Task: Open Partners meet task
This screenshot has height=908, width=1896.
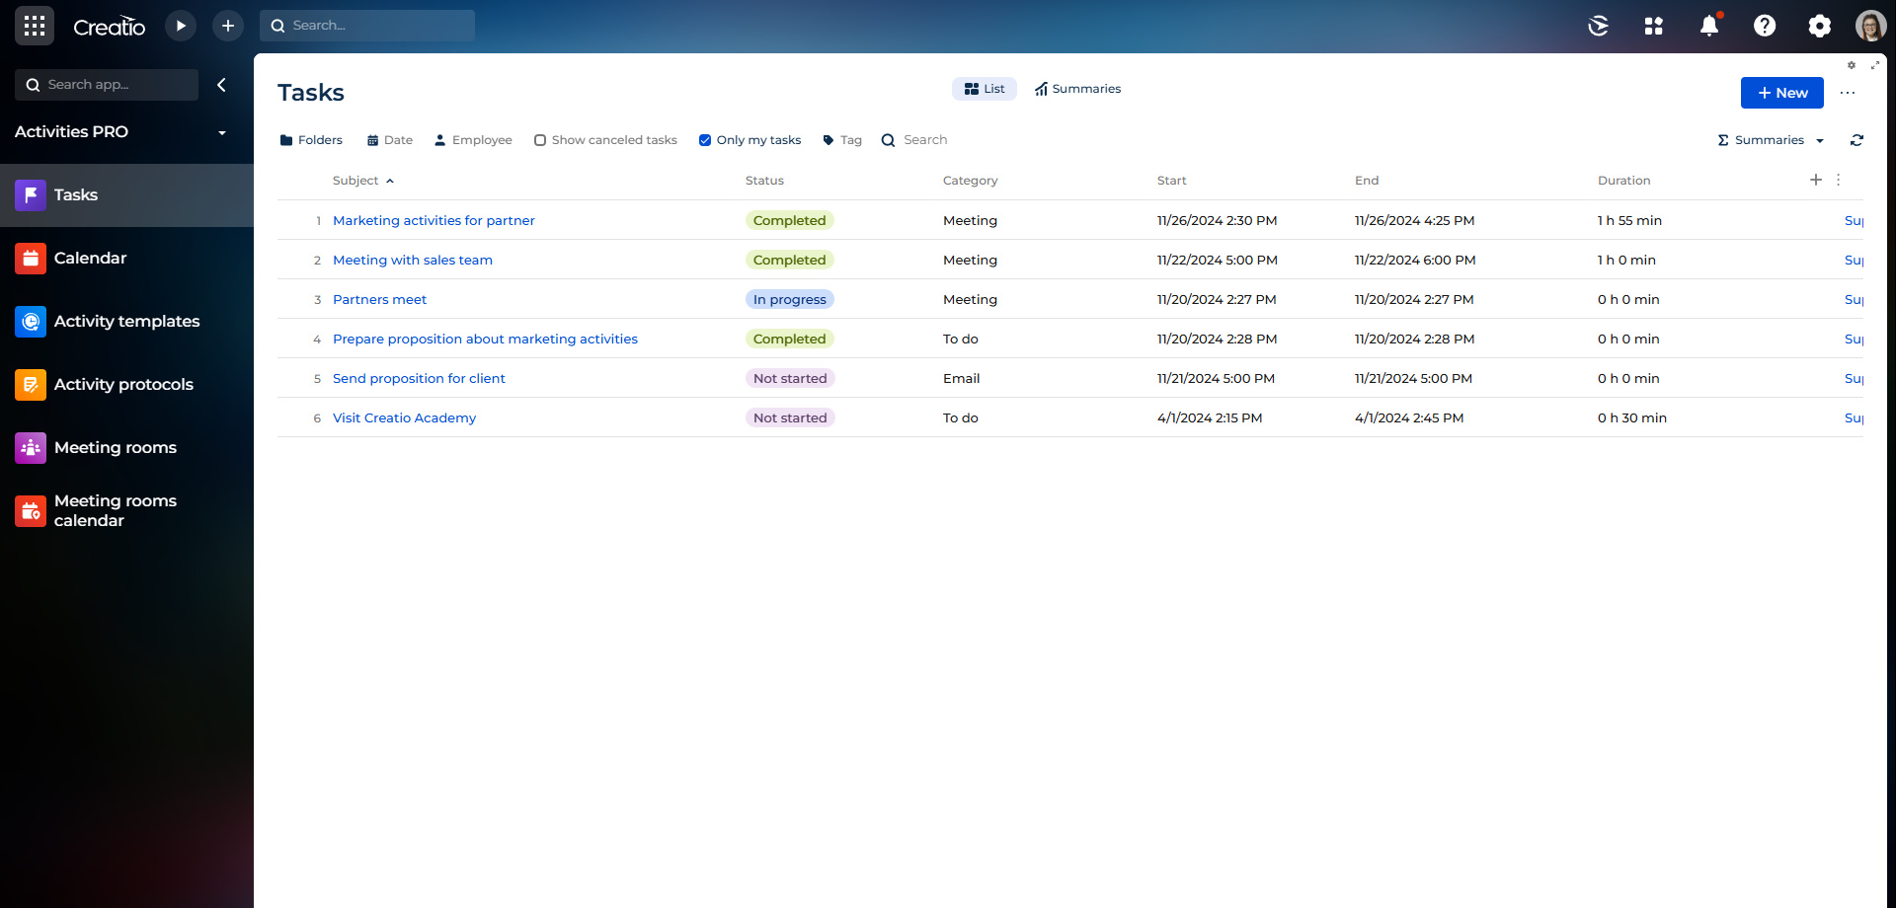Action: [379, 299]
